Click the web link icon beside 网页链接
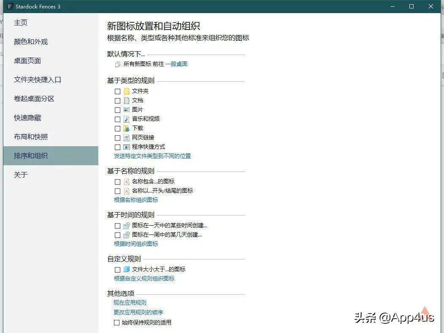 click(127, 137)
